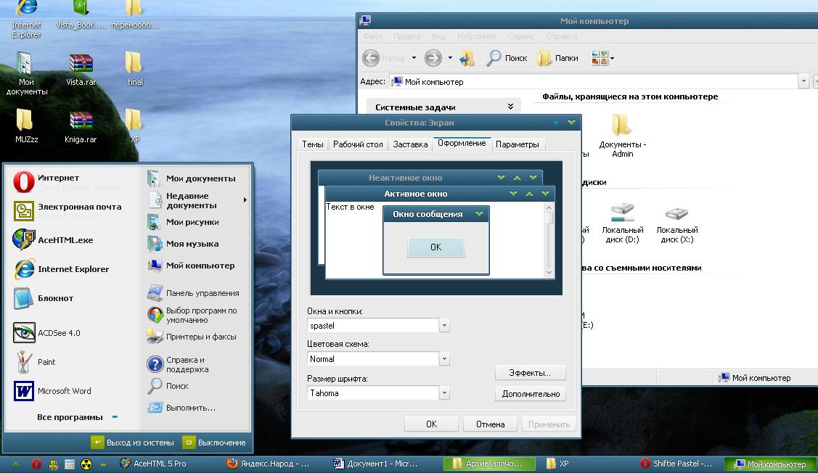Select the MUZzz folder on the desktop
Image resolution: width=818 pixels, height=473 pixels.
coord(26,127)
